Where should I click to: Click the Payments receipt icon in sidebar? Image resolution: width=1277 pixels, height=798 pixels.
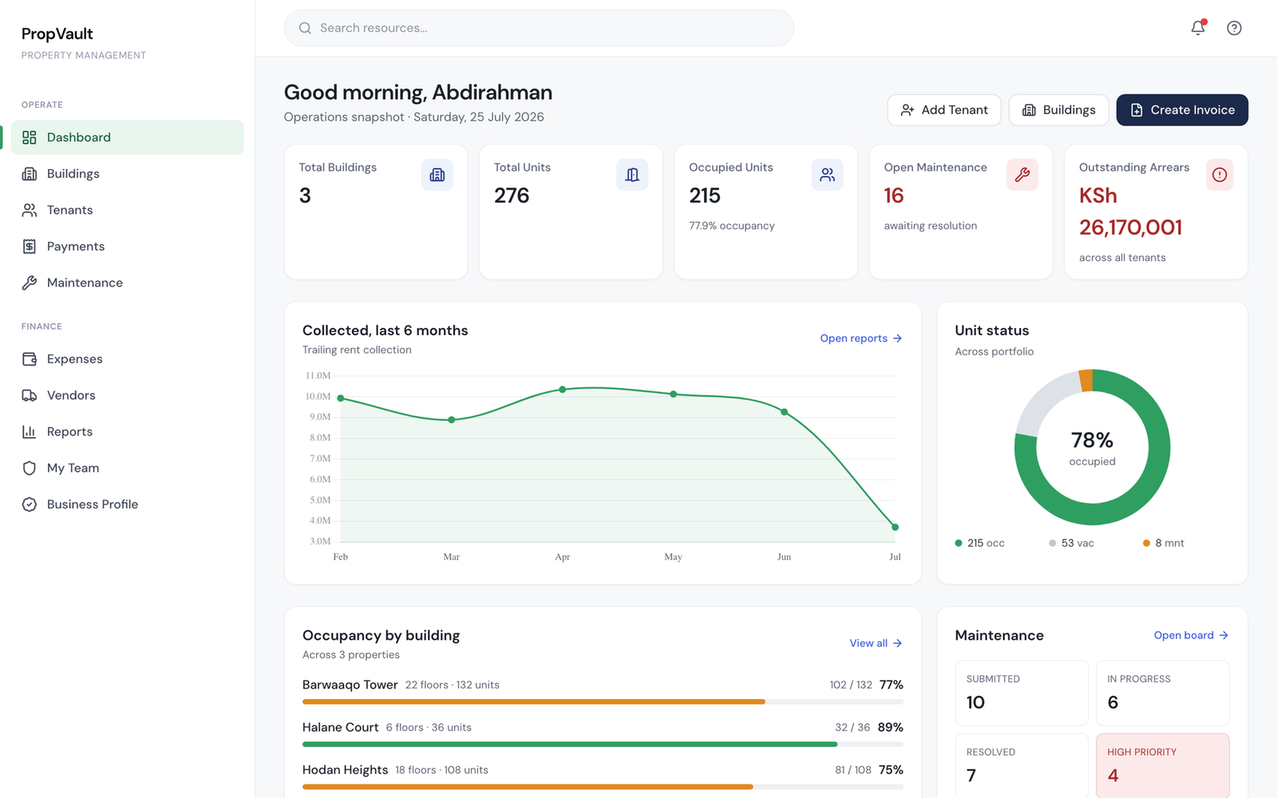(x=30, y=247)
